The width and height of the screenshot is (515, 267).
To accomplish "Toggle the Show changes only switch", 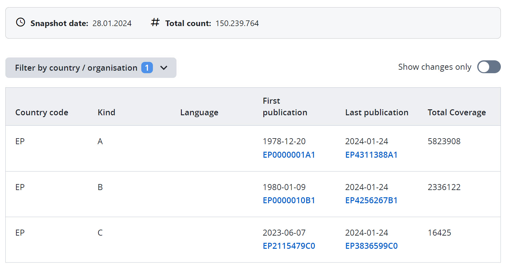I will pos(489,67).
